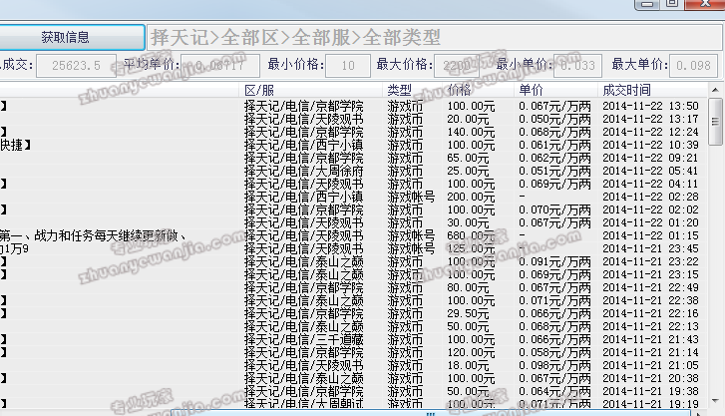Click the vertical scrollbar down arrow
The width and height of the screenshot is (725, 416).
pyautogui.click(x=715, y=401)
